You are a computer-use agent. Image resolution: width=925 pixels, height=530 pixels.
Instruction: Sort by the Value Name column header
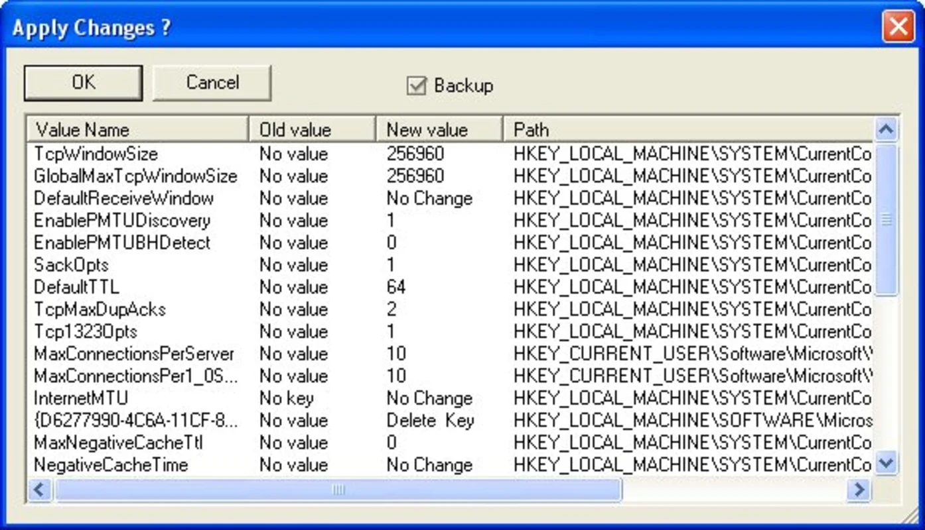tap(138, 129)
